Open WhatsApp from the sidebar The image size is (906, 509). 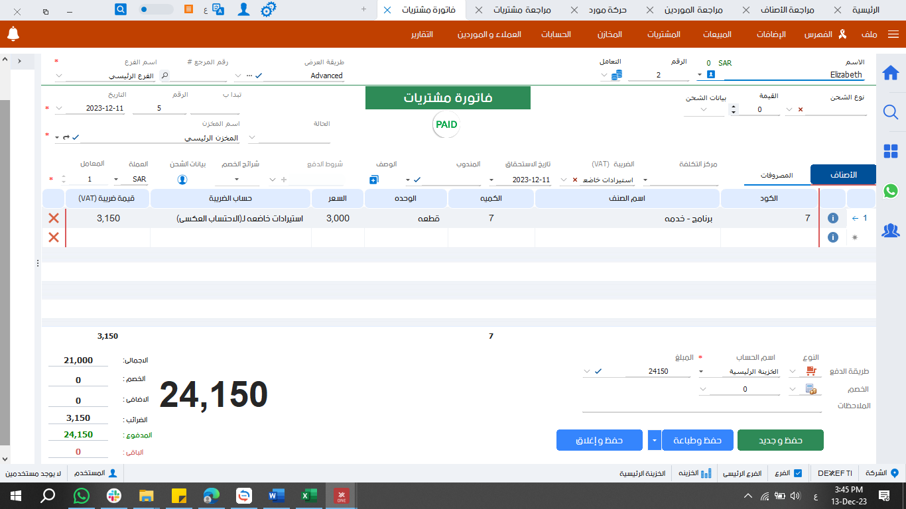pos(891,191)
